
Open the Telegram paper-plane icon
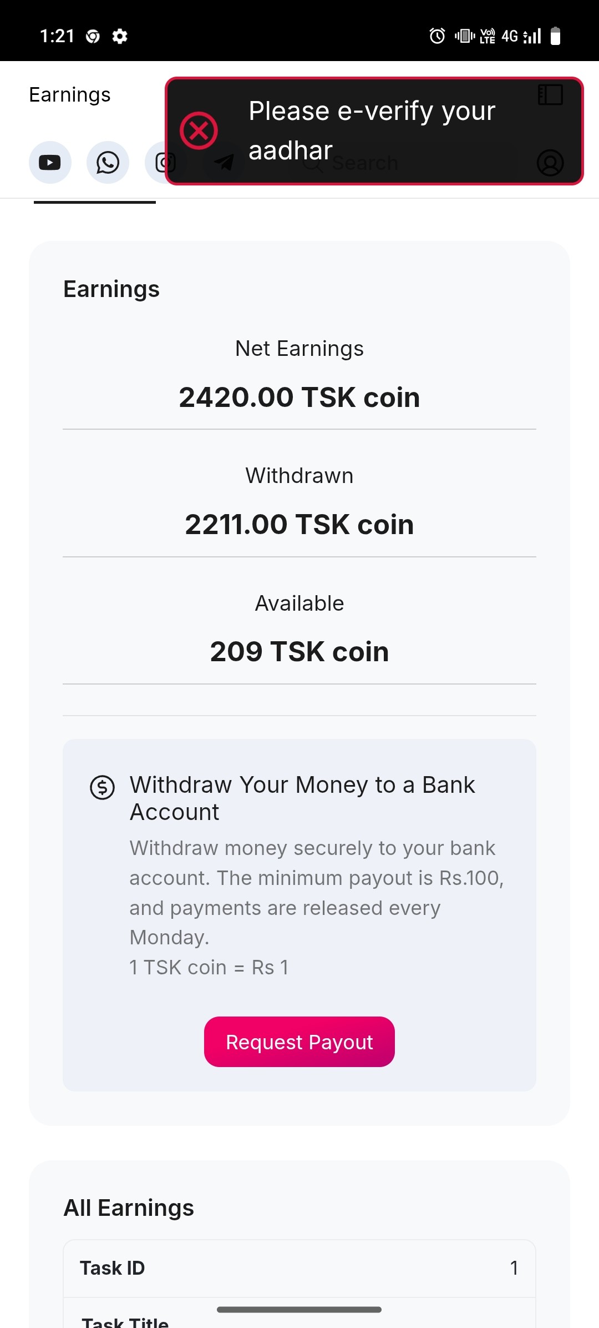224,163
